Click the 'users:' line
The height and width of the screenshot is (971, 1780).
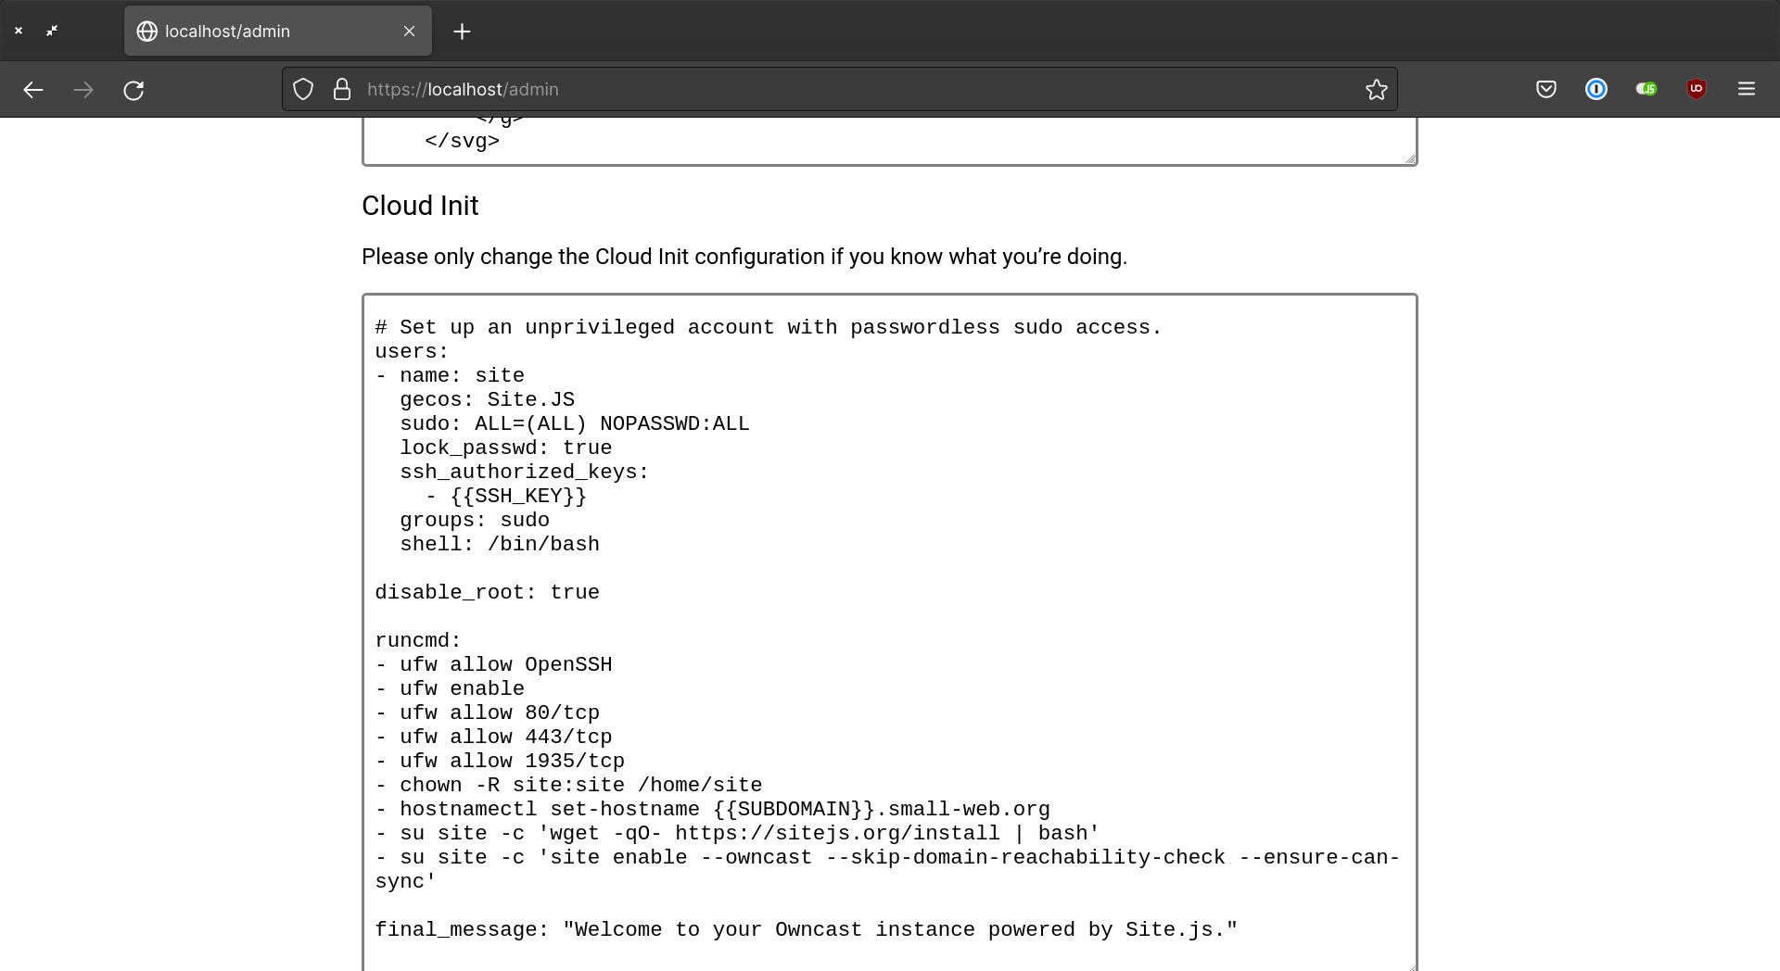tap(412, 352)
